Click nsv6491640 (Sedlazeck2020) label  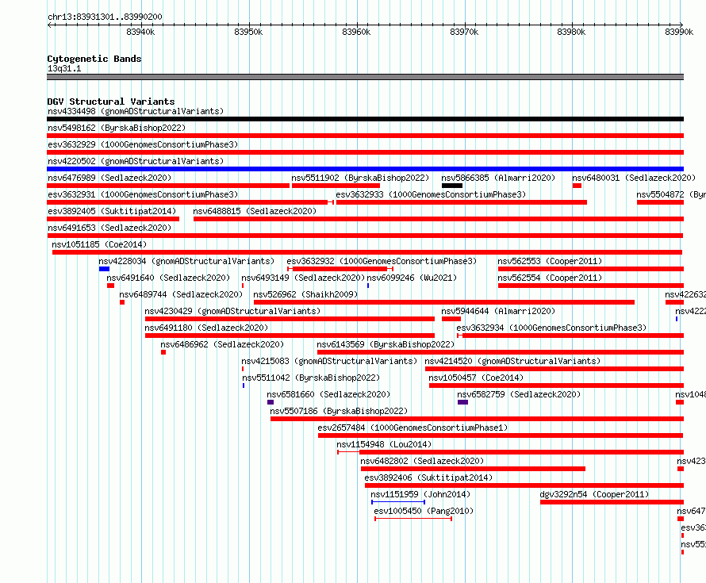pos(168,278)
